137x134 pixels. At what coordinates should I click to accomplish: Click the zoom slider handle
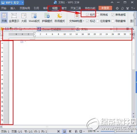coord(115,131)
